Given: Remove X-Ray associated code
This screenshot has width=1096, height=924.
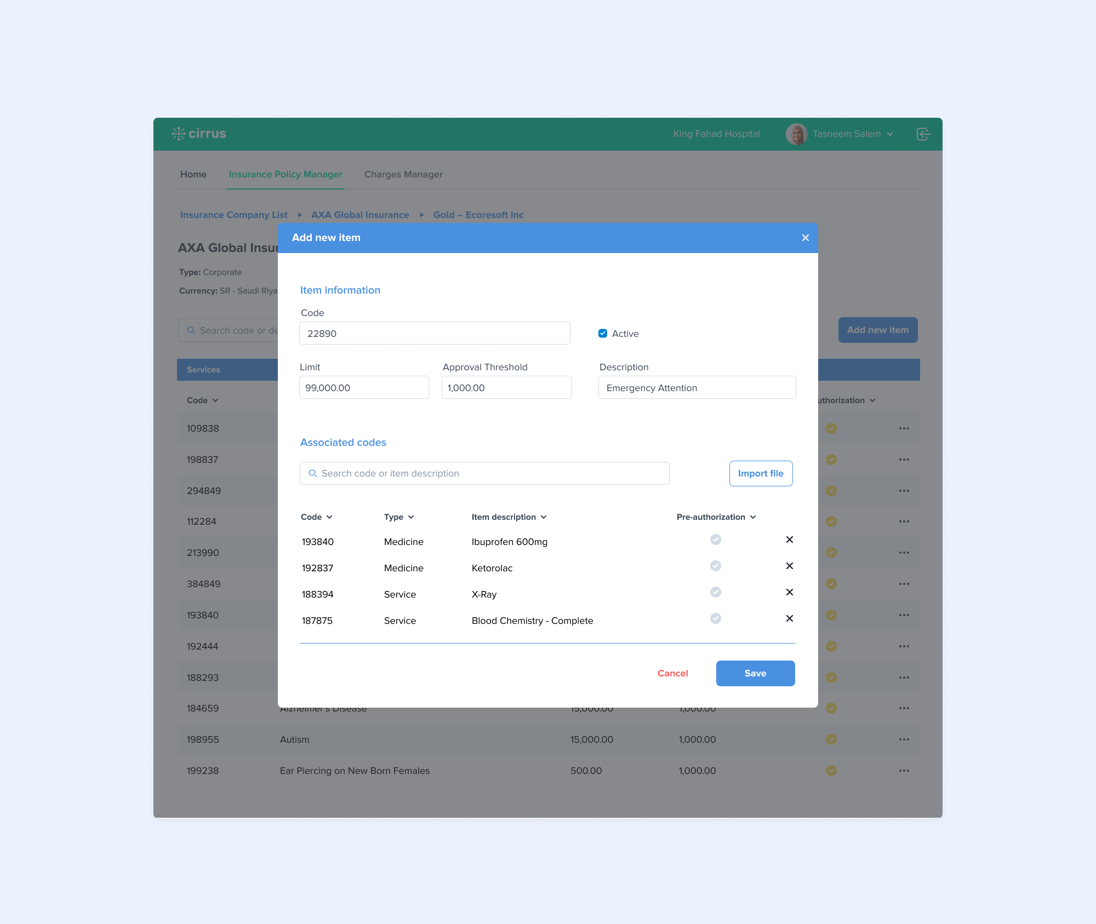Looking at the screenshot, I should (790, 592).
